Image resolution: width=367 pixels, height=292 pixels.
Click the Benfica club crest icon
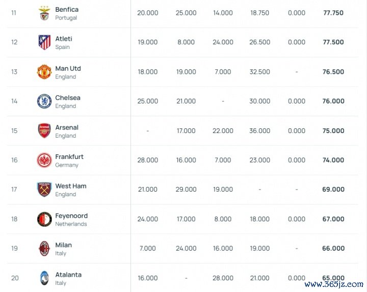coord(44,13)
